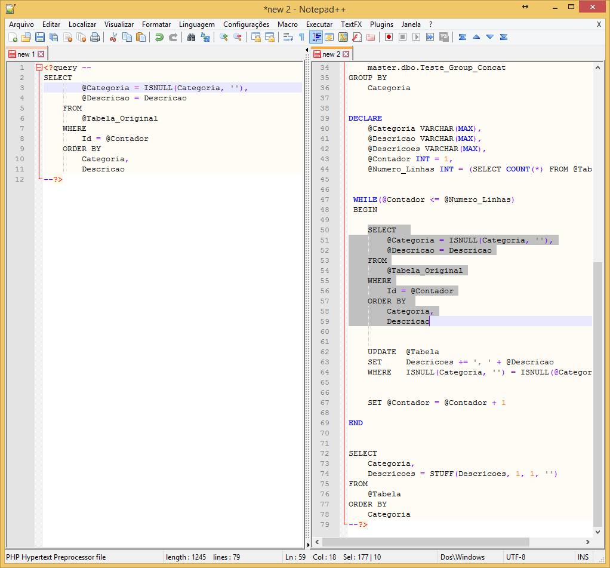Open the Formatar menu

click(156, 24)
